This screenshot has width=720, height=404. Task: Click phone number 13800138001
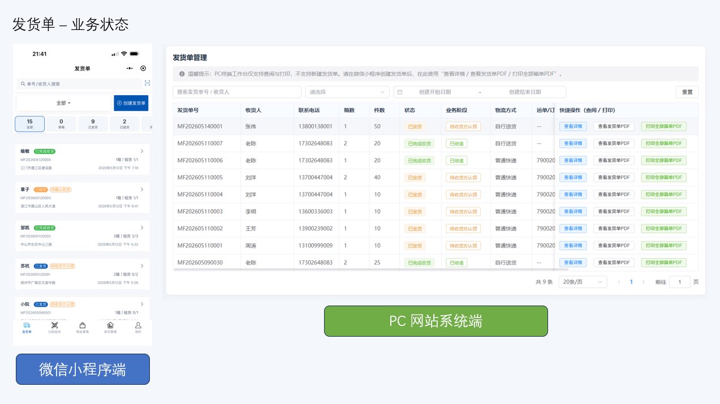pyautogui.click(x=315, y=127)
